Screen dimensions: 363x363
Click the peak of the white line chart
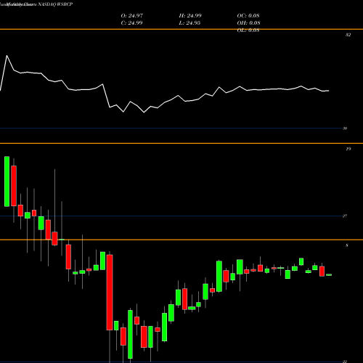pos(7,56)
